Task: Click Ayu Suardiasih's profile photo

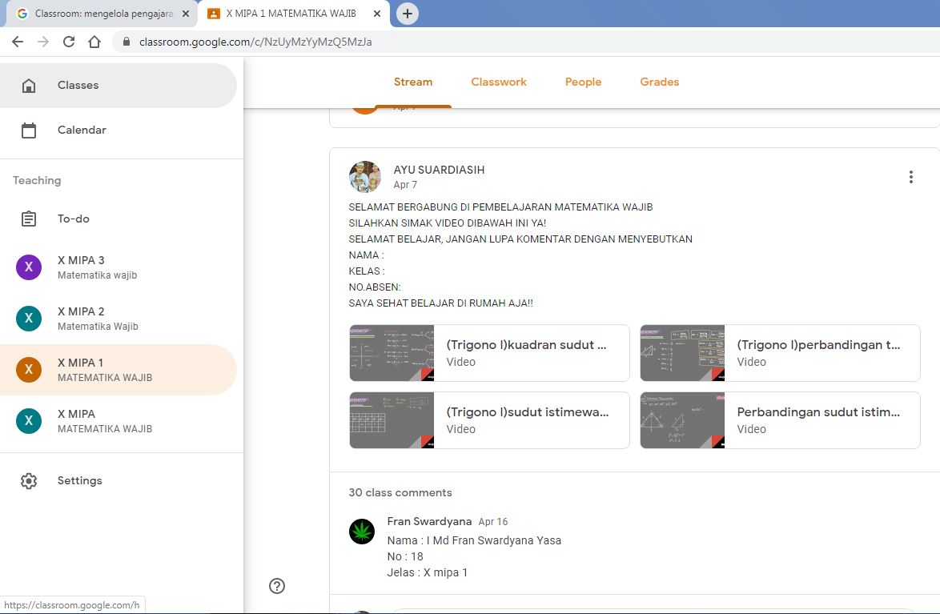Action: pyautogui.click(x=365, y=177)
